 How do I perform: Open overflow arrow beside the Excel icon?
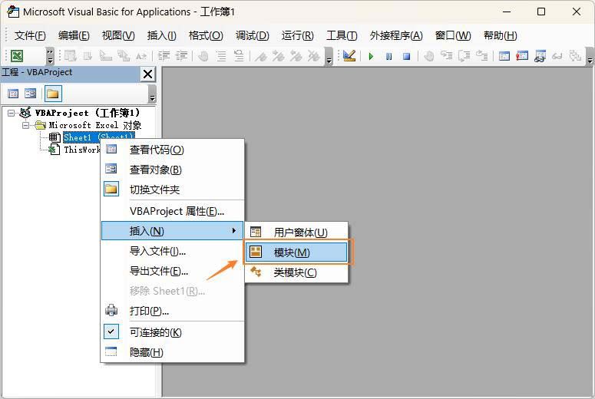[50, 56]
